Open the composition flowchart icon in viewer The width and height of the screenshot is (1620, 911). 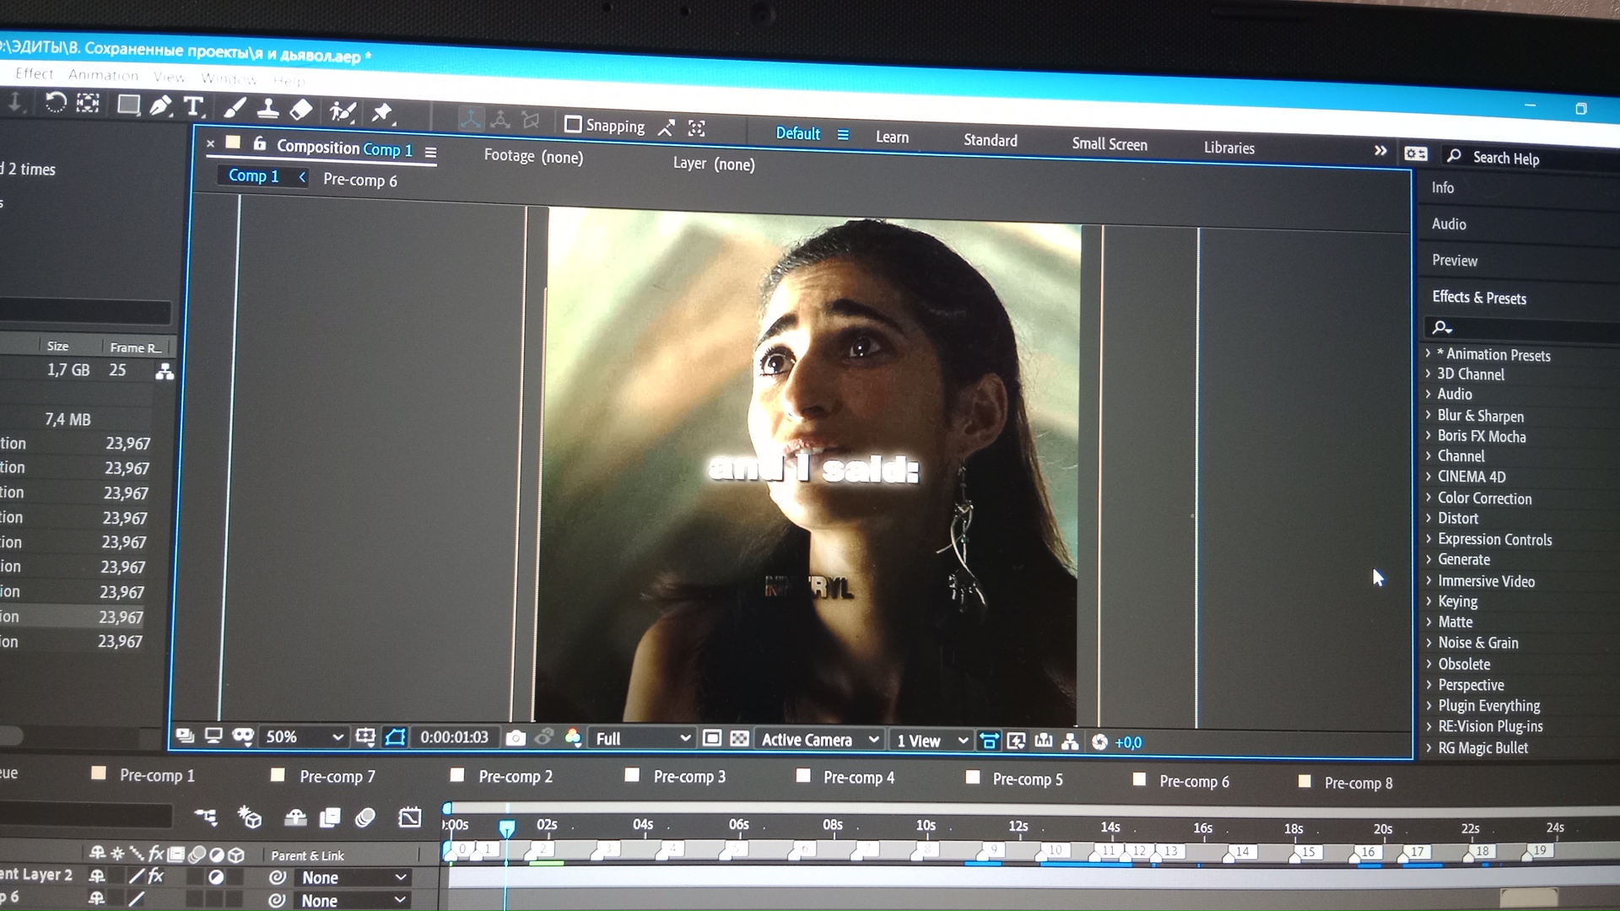coord(1070,741)
